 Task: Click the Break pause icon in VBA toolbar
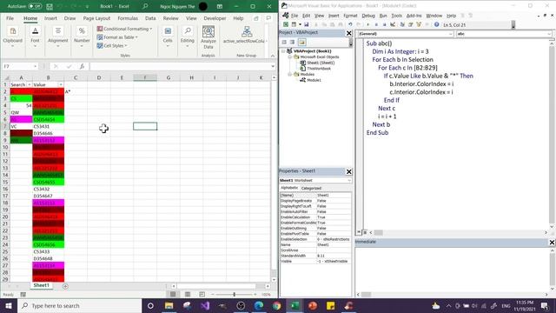376,24
